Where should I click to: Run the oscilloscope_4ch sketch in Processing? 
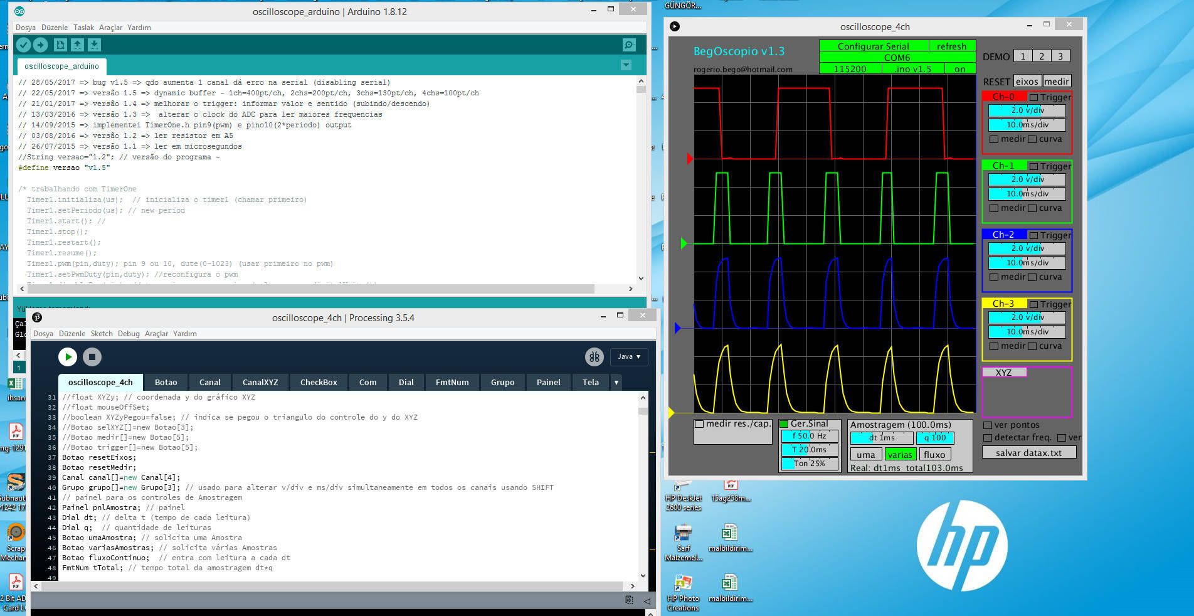click(x=67, y=357)
